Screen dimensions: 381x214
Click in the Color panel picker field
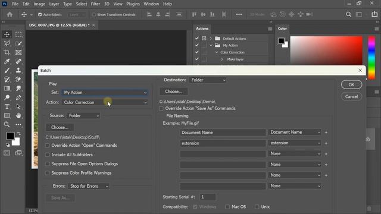[x=326, y=51]
